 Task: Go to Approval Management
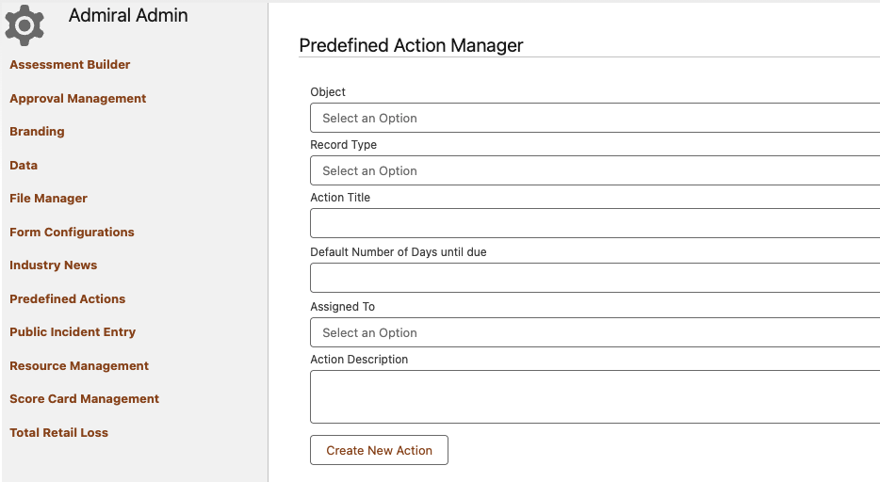coord(78,99)
